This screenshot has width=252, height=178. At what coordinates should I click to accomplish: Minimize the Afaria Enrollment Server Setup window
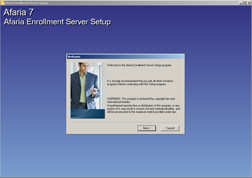[240, 3]
